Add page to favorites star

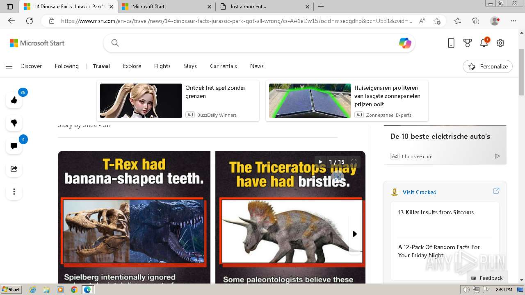pyautogui.click(x=437, y=21)
